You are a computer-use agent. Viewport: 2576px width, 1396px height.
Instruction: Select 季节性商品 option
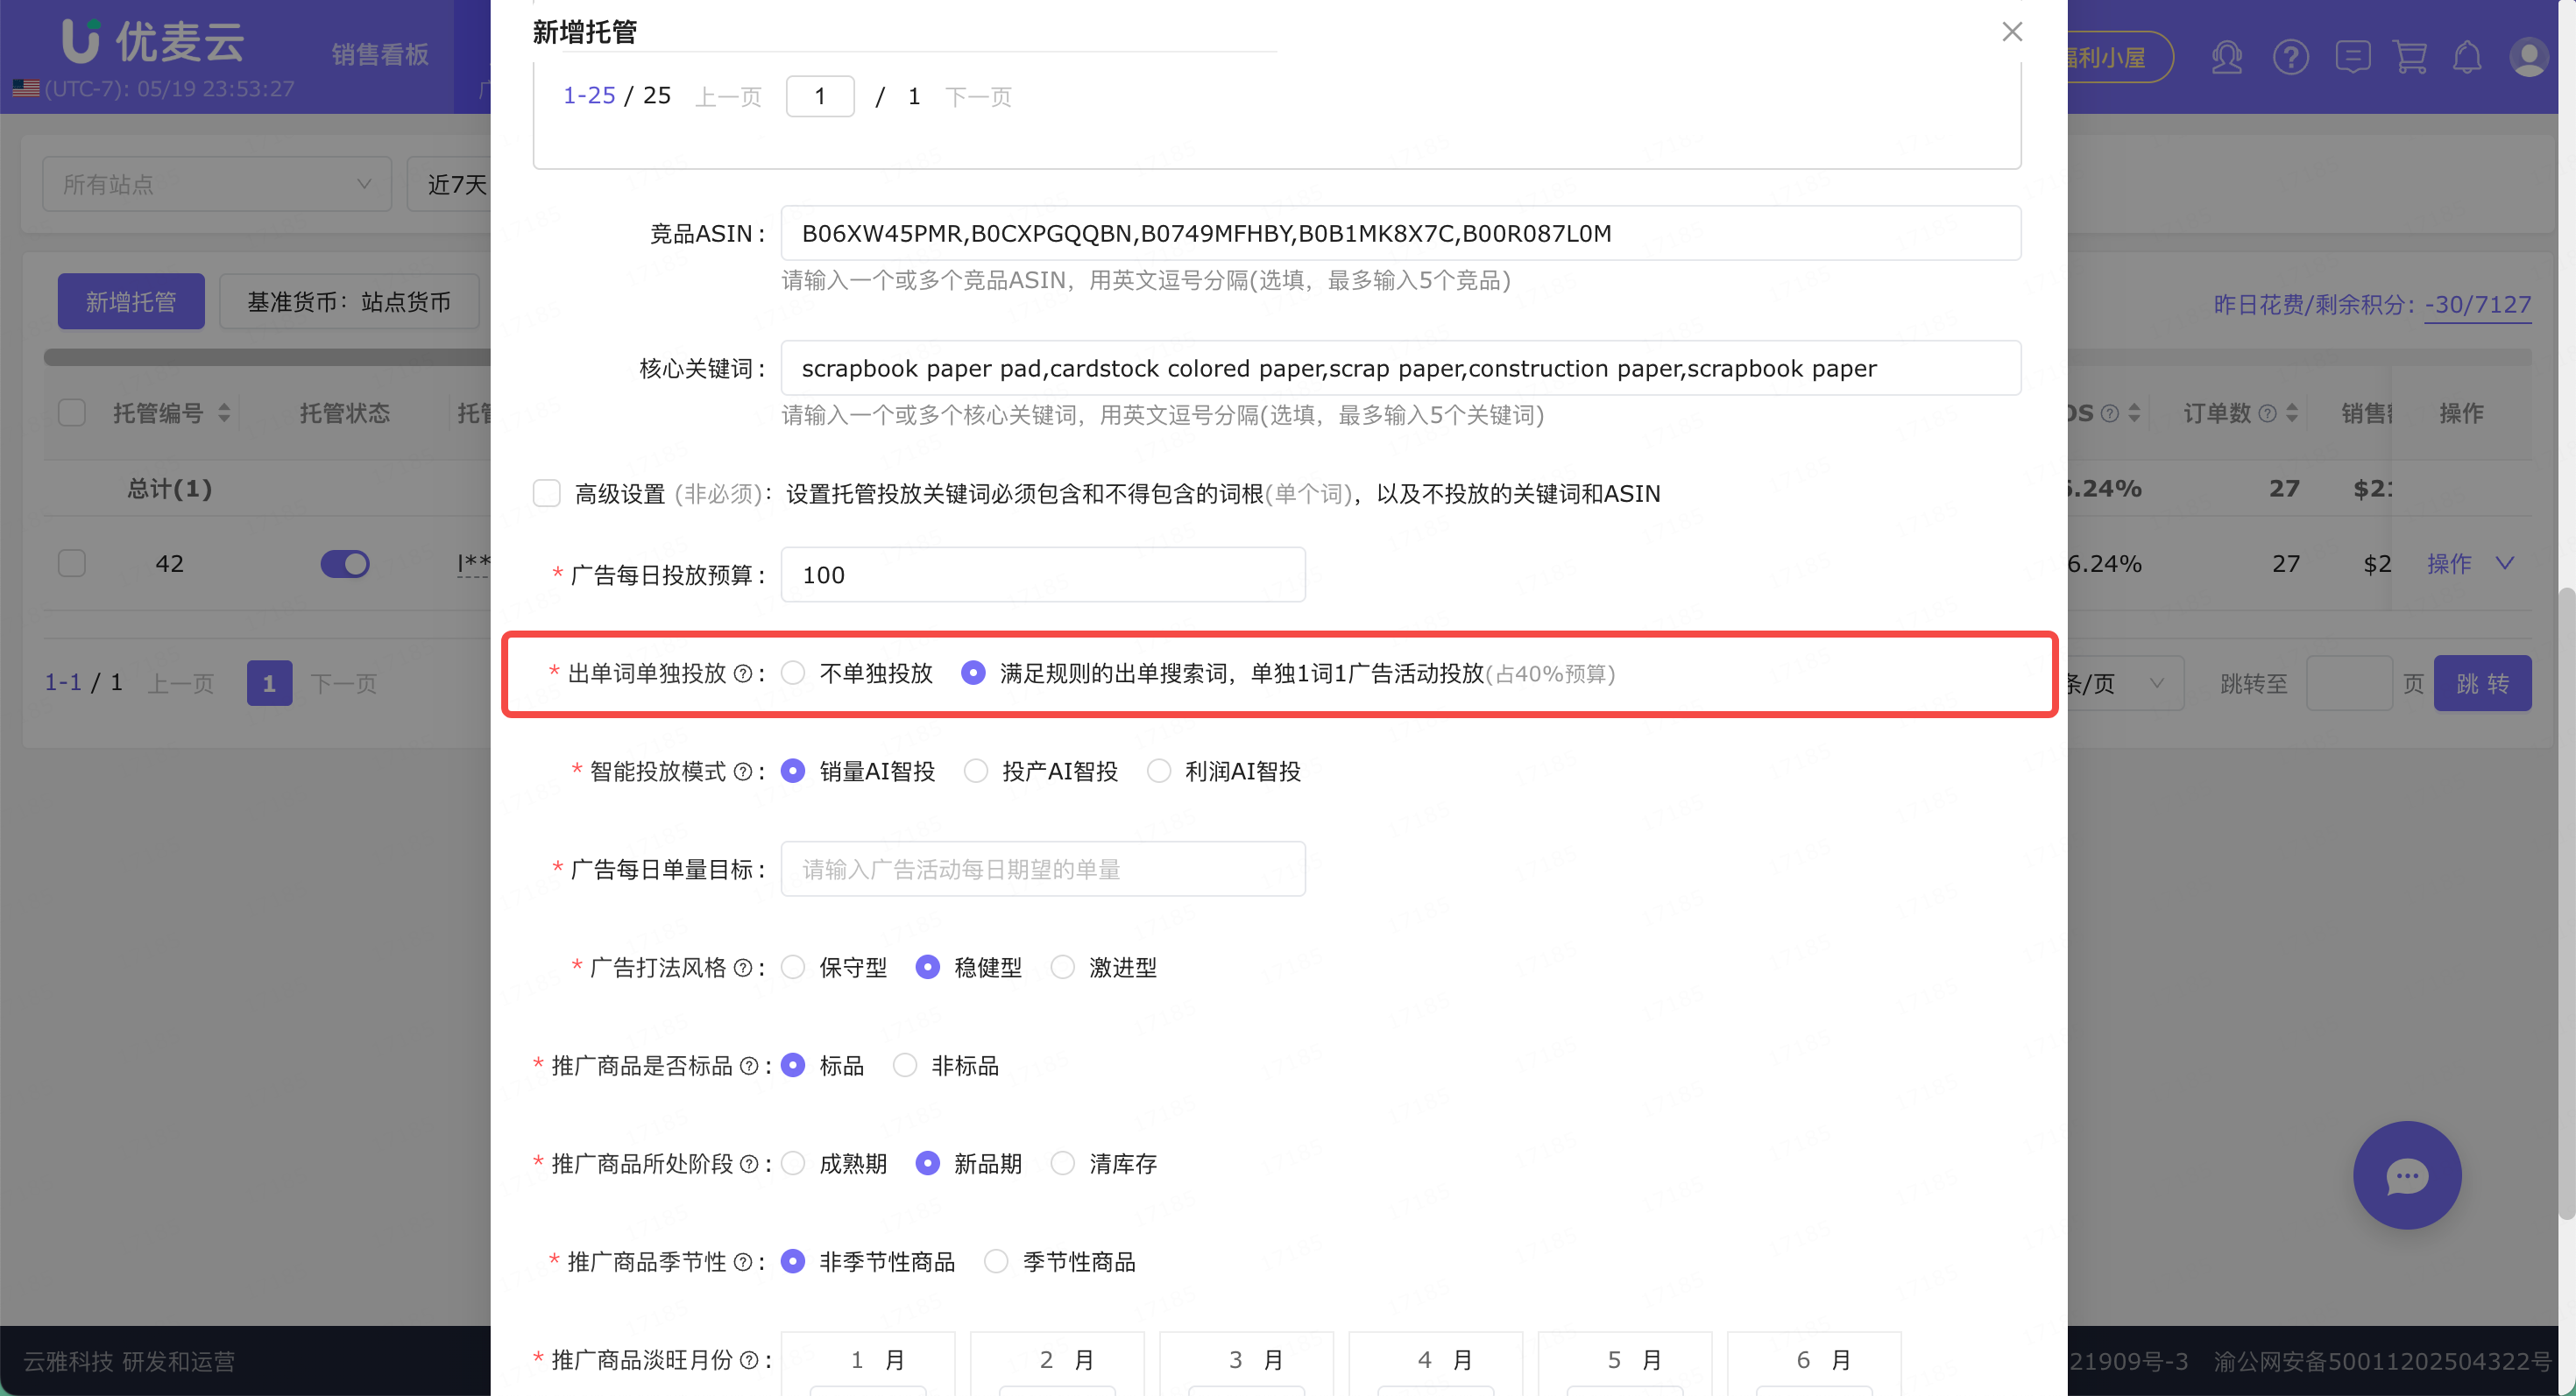pos(996,1262)
